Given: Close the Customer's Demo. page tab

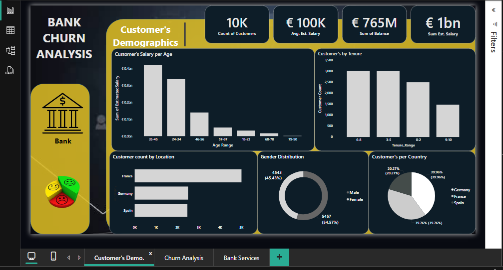Looking at the screenshot, I should 150,254.
